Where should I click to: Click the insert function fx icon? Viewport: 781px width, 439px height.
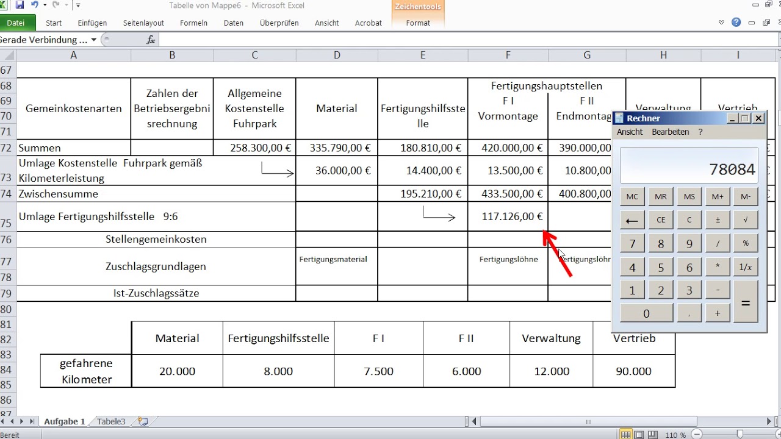151,40
